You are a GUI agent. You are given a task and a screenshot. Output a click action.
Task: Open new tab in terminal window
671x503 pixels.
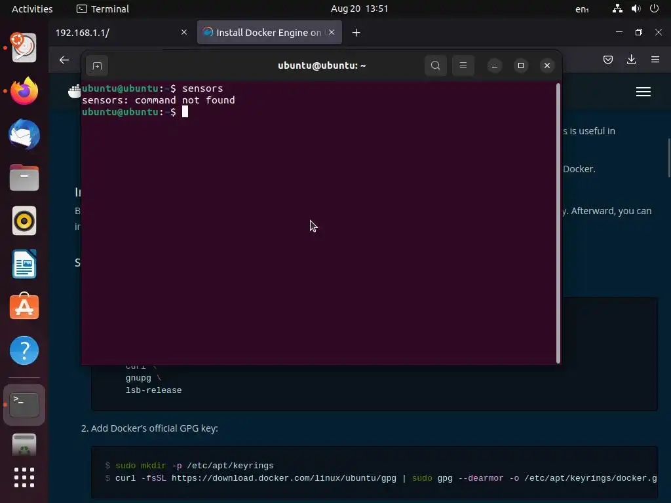[x=97, y=66]
